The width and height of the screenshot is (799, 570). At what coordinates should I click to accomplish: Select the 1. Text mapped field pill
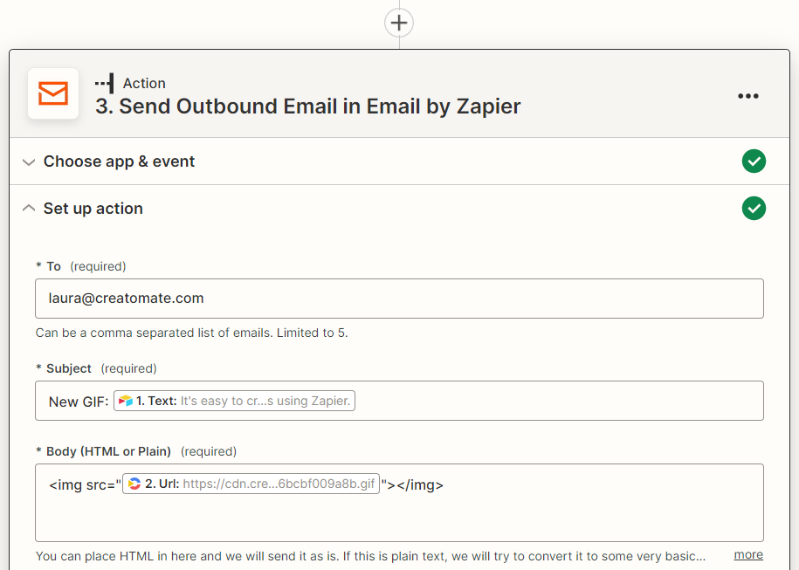point(234,401)
